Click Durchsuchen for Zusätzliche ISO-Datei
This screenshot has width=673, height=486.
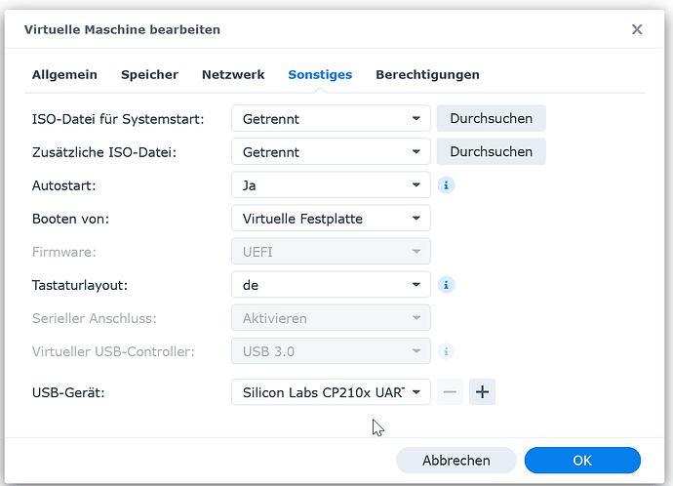click(491, 151)
